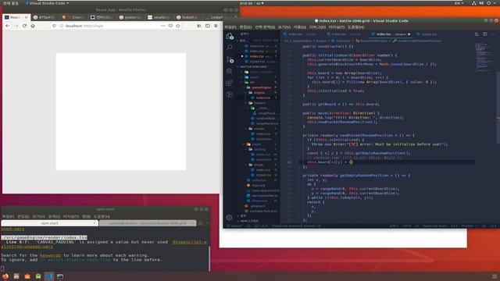This screenshot has height=281, width=500.
Task: Open the Selection menu in VS Code
Action: [x=265, y=27]
